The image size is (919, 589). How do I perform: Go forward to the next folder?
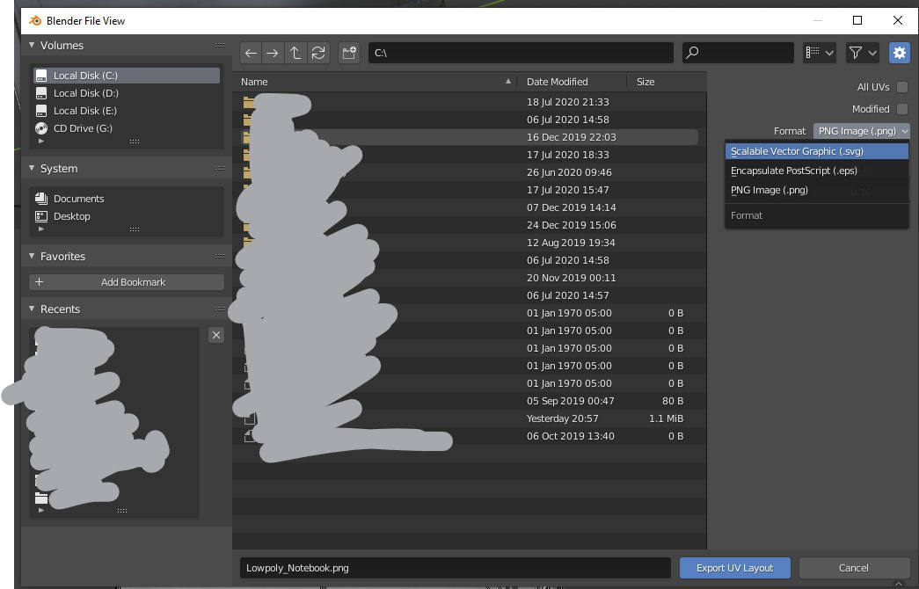pyautogui.click(x=273, y=53)
